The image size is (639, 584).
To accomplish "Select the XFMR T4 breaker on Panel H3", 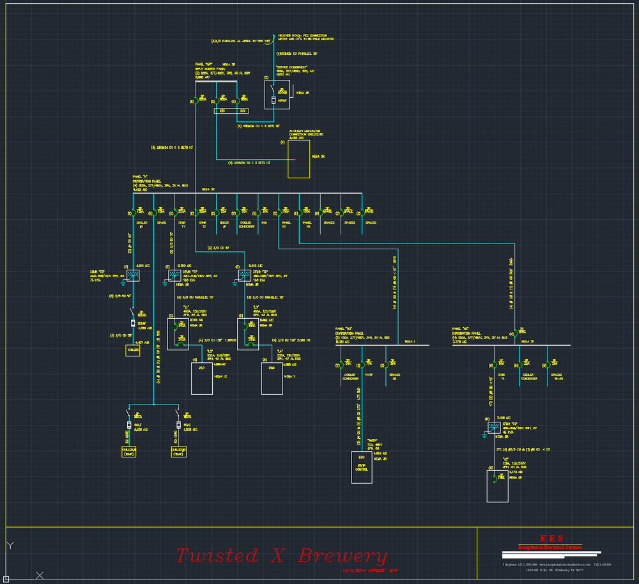I will click(495, 365).
